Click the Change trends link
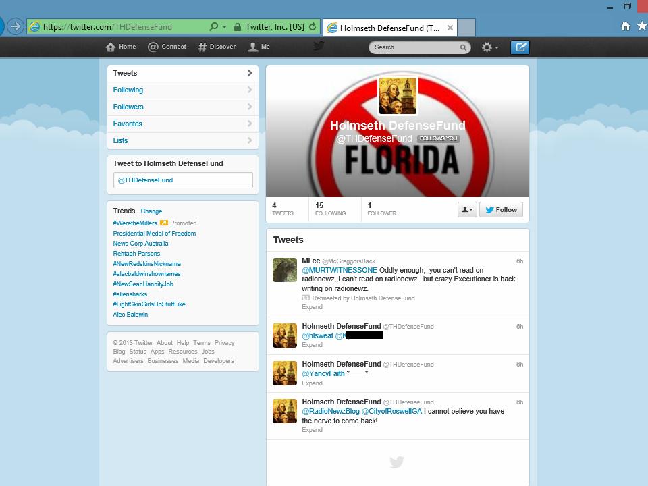Image resolution: width=648 pixels, height=486 pixels. (151, 211)
